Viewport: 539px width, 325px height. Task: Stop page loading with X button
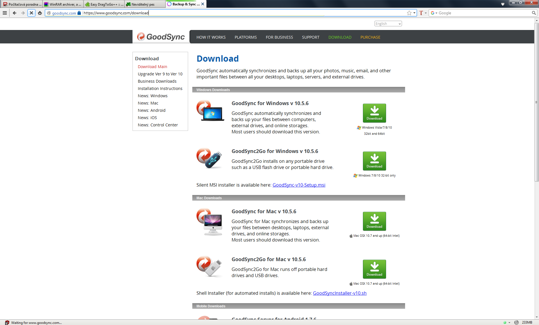pos(31,13)
